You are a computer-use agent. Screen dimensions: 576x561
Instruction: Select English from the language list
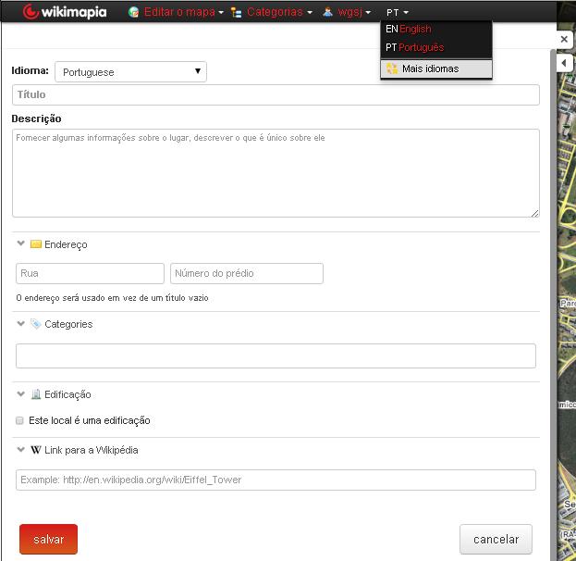click(x=414, y=29)
